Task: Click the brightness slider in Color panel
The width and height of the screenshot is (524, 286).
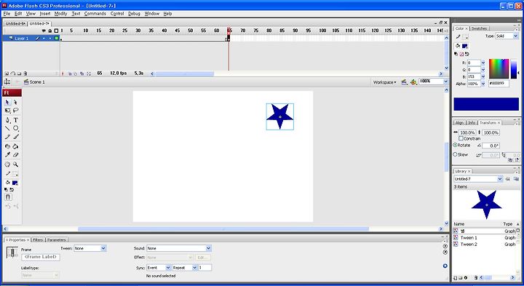Action: (x=514, y=69)
